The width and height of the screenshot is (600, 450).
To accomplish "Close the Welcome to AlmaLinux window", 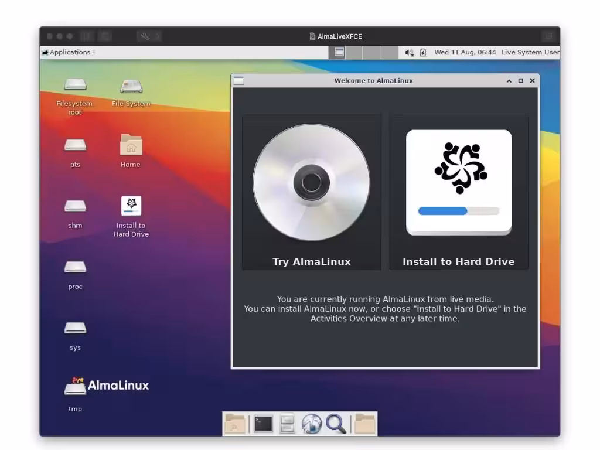I will point(532,81).
